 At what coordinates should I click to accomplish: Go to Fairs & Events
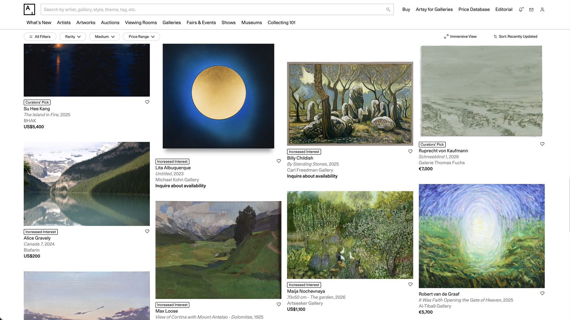pos(201,23)
